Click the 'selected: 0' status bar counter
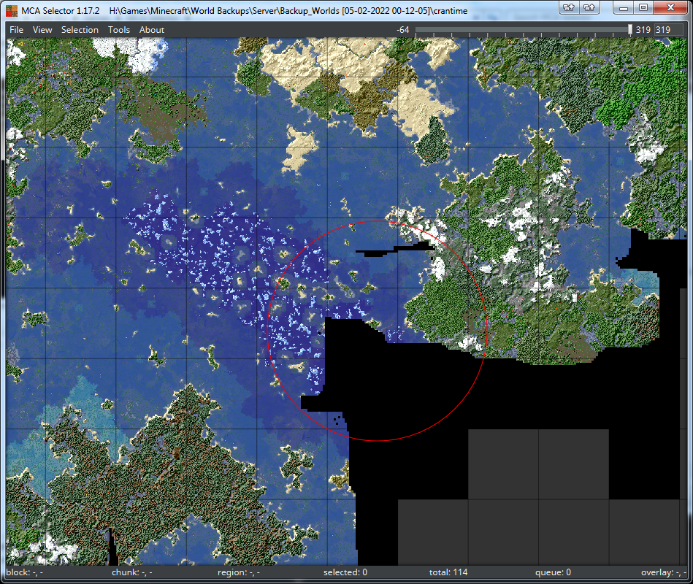Viewport: 693px width, 584px height. click(345, 573)
